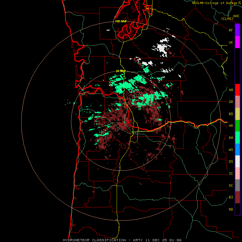Click the RF legend label
The image size is (242, 242).
point(231,30)
